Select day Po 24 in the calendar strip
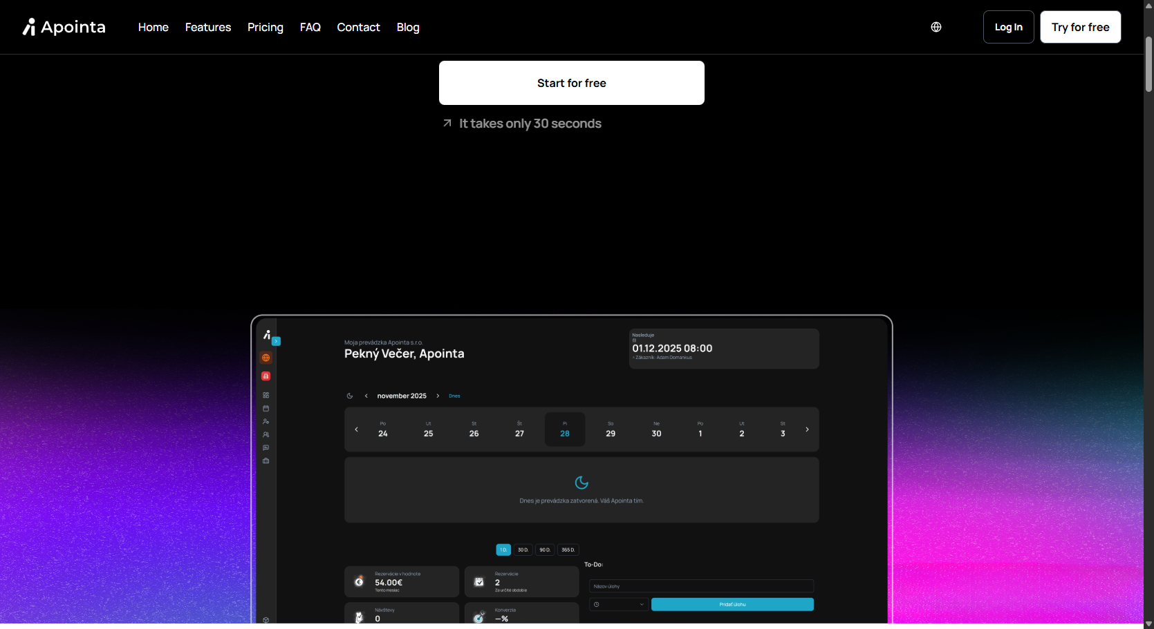 (x=383, y=429)
